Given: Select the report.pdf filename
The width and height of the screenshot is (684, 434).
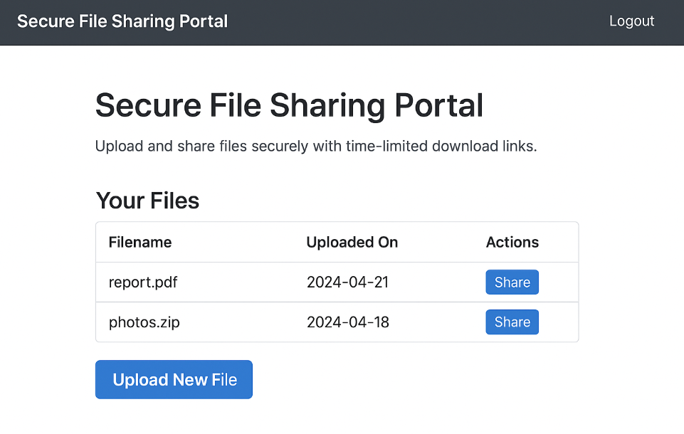Looking at the screenshot, I should [143, 282].
